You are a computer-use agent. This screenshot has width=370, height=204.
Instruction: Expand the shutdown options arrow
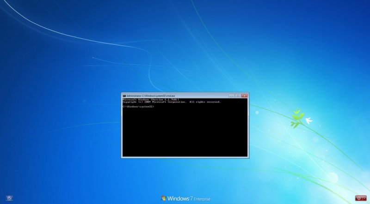click(365, 198)
